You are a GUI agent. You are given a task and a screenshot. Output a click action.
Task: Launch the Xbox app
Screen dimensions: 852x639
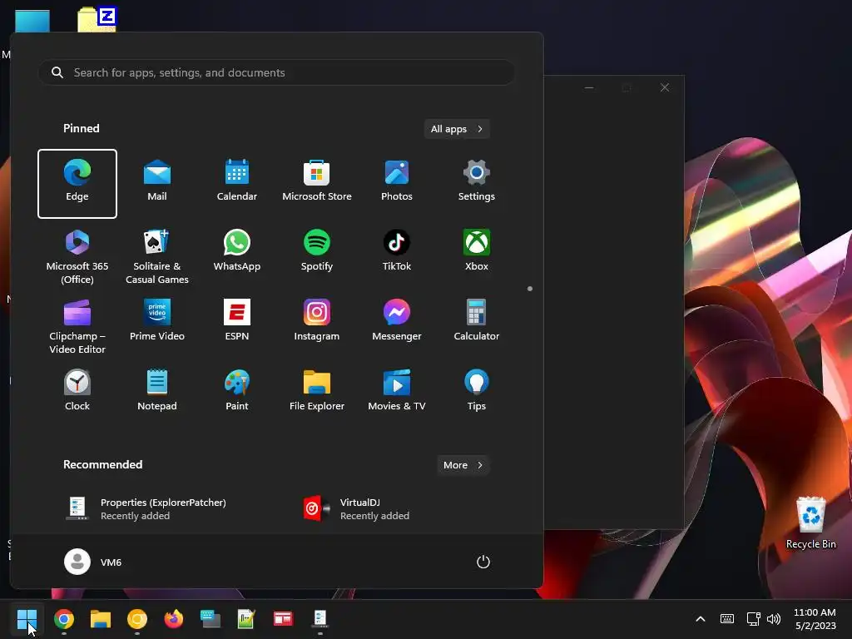[477, 253]
